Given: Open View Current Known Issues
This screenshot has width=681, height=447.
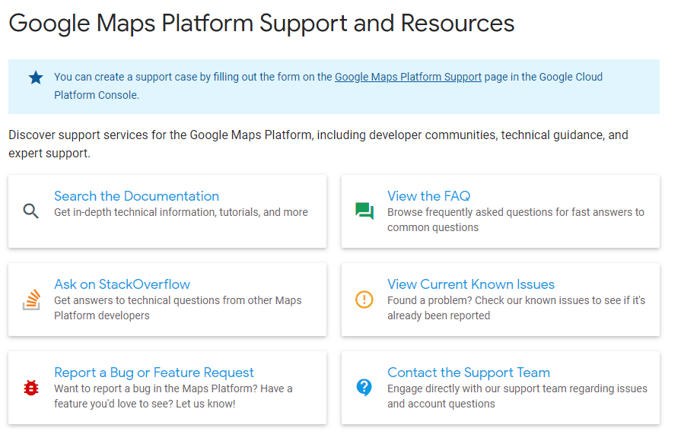Looking at the screenshot, I should click(x=470, y=284).
